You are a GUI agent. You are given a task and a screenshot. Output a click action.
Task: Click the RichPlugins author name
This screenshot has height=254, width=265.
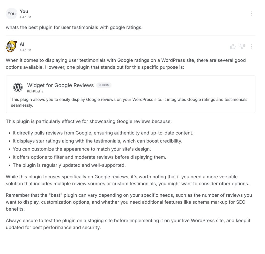[x=35, y=91]
